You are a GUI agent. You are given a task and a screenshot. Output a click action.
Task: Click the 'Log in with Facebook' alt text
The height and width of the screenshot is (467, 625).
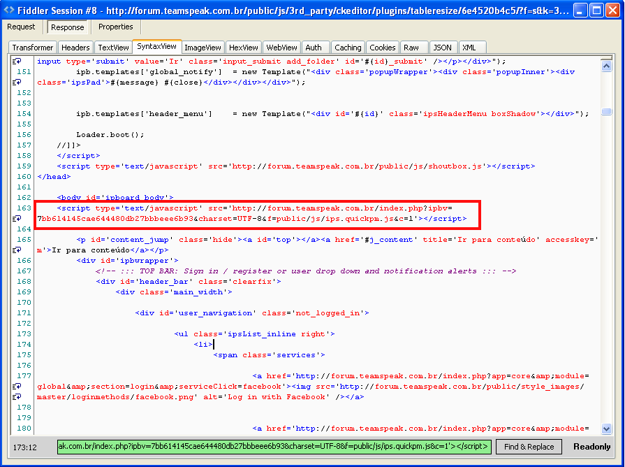278,397
